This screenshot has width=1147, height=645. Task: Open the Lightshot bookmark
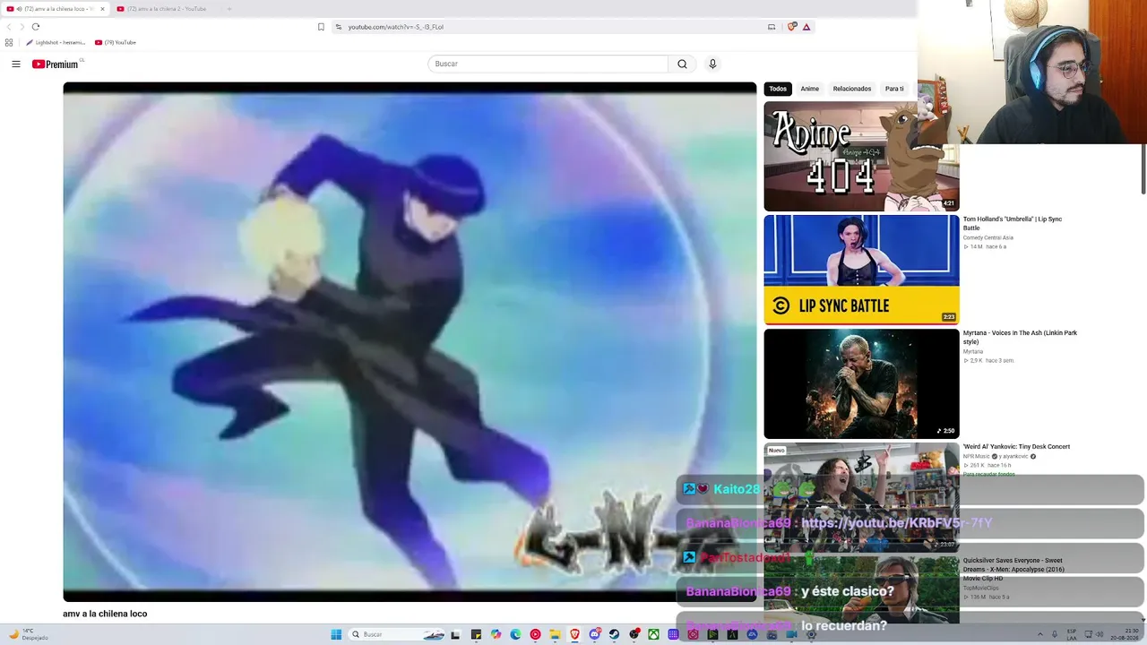tap(56, 42)
